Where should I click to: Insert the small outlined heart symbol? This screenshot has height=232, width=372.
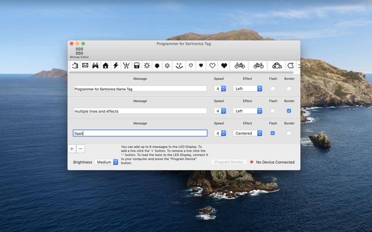pyautogui.click(x=191, y=66)
